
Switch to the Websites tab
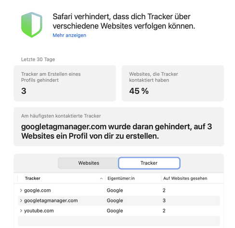point(89,163)
